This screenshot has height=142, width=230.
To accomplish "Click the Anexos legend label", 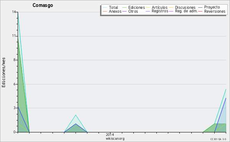I will [115, 11].
